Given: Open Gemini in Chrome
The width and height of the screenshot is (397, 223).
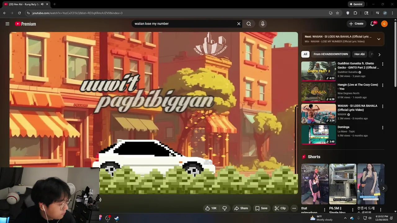Looking at the screenshot, I should [356, 4].
